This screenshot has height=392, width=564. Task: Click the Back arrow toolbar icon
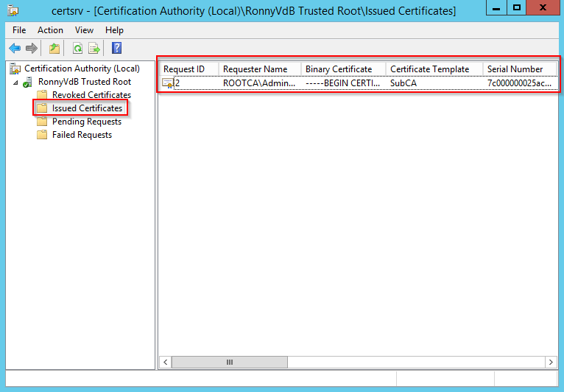coord(14,49)
